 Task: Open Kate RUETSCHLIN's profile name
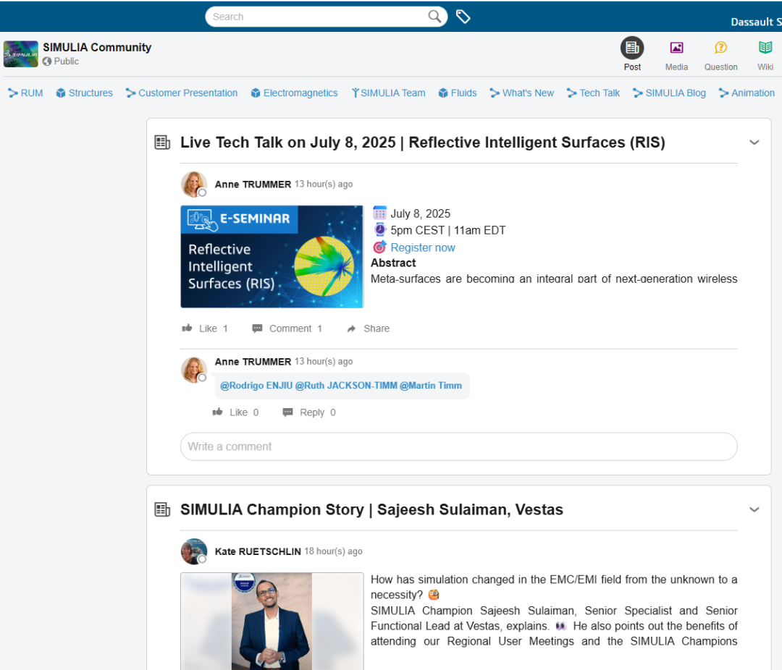pos(258,551)
